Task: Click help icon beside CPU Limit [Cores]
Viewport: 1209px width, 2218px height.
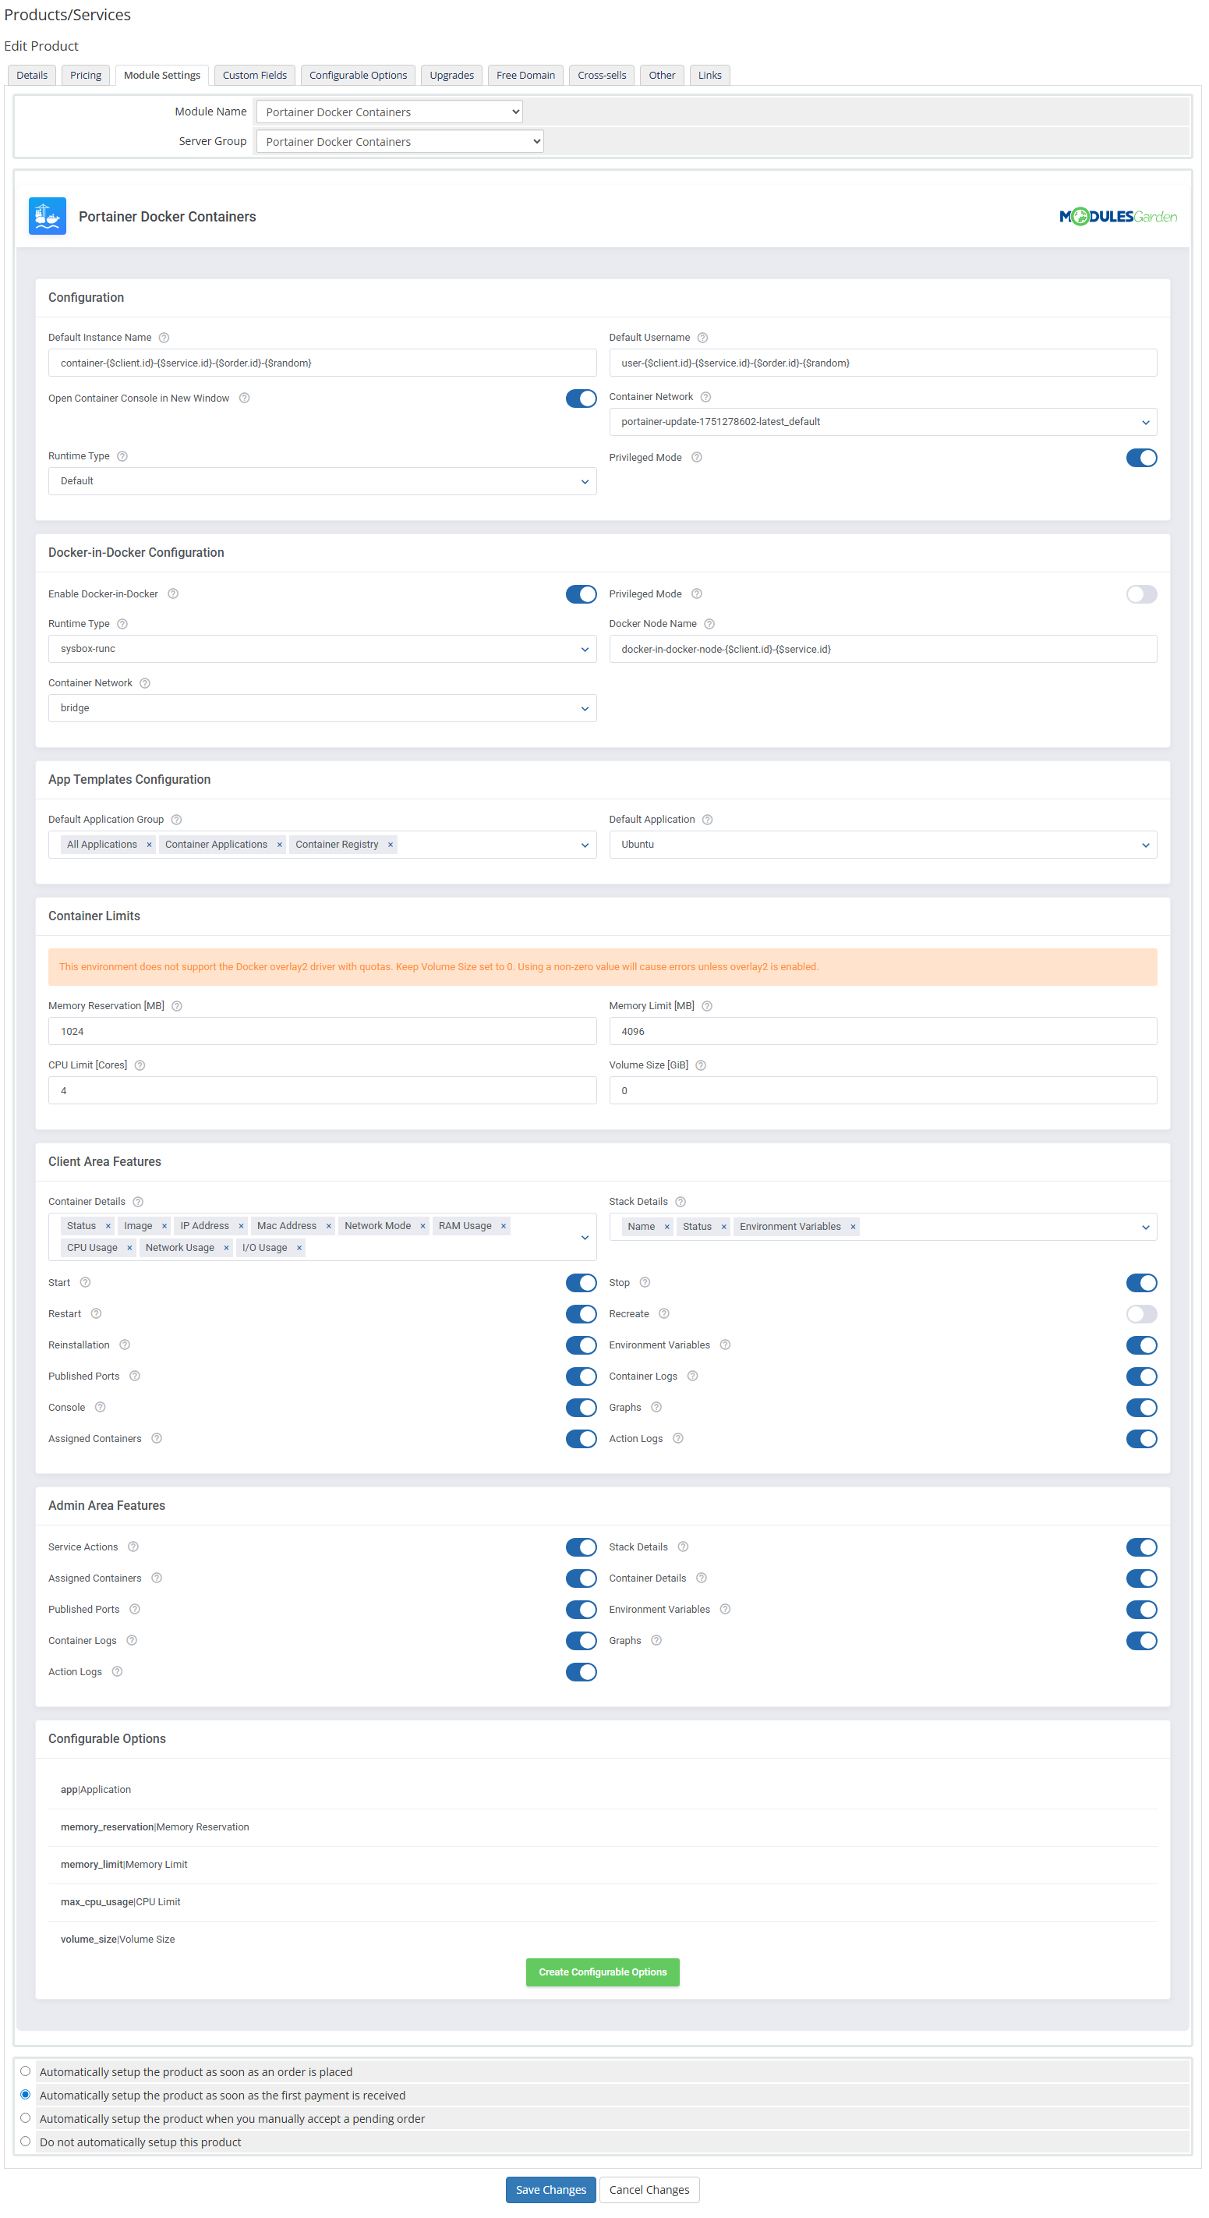Action: 140,1066
